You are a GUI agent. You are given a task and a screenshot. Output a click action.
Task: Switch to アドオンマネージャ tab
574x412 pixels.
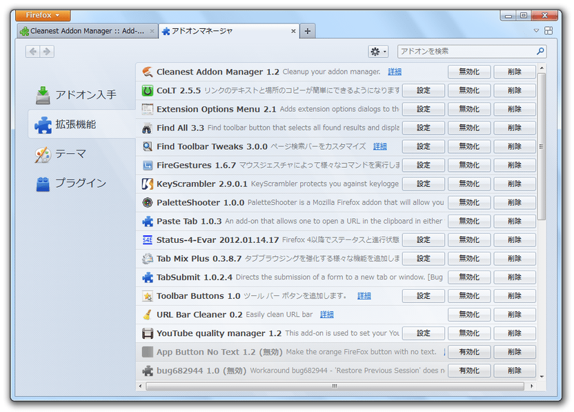tap(229, 31)
